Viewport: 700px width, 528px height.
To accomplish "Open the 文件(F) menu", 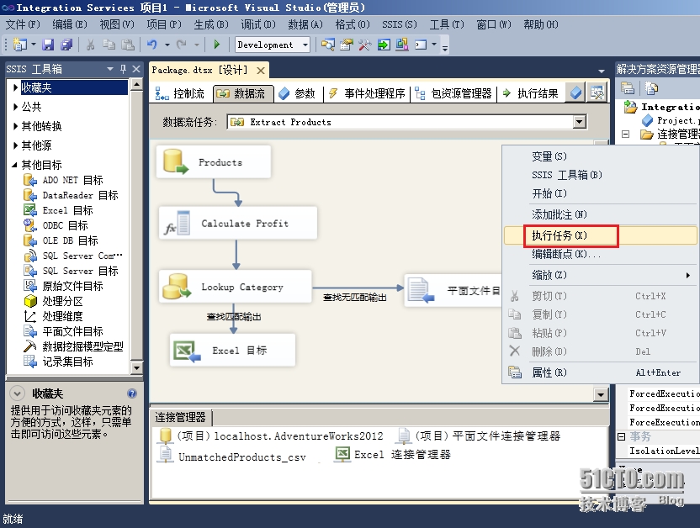I will pyautogui.click(x=23, y=24).
